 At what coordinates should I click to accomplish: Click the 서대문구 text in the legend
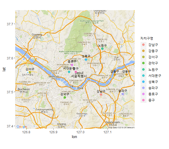(x=155, y=76)
